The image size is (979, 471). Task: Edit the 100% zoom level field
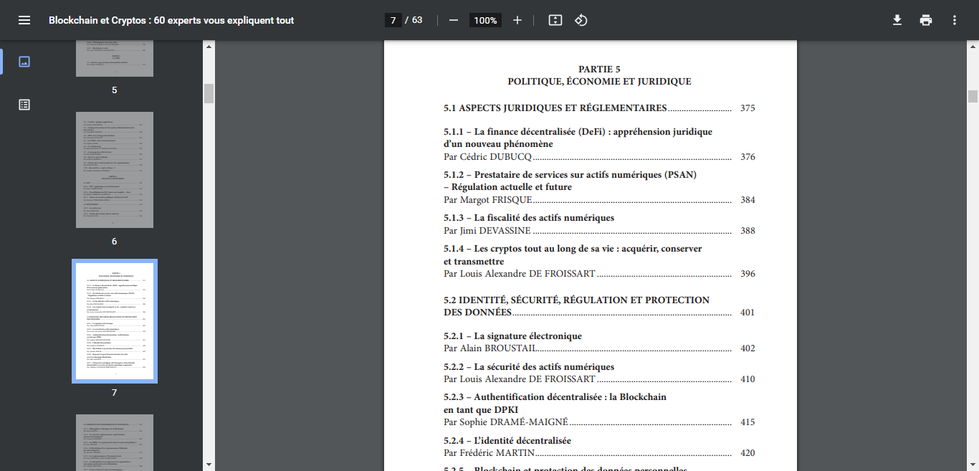click(485, 20)
